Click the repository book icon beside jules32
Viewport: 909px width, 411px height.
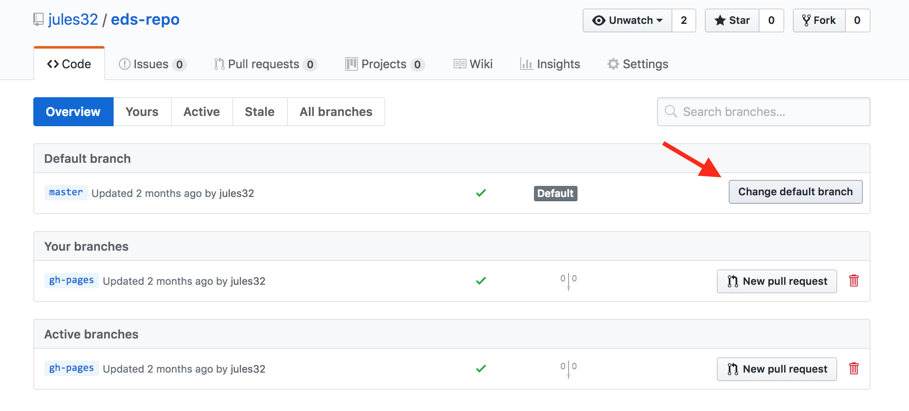pos(38,20)
